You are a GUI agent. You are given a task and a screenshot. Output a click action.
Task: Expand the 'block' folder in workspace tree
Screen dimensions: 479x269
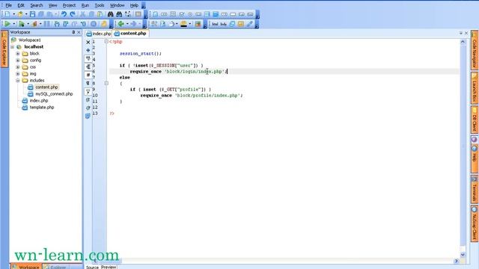18,53
